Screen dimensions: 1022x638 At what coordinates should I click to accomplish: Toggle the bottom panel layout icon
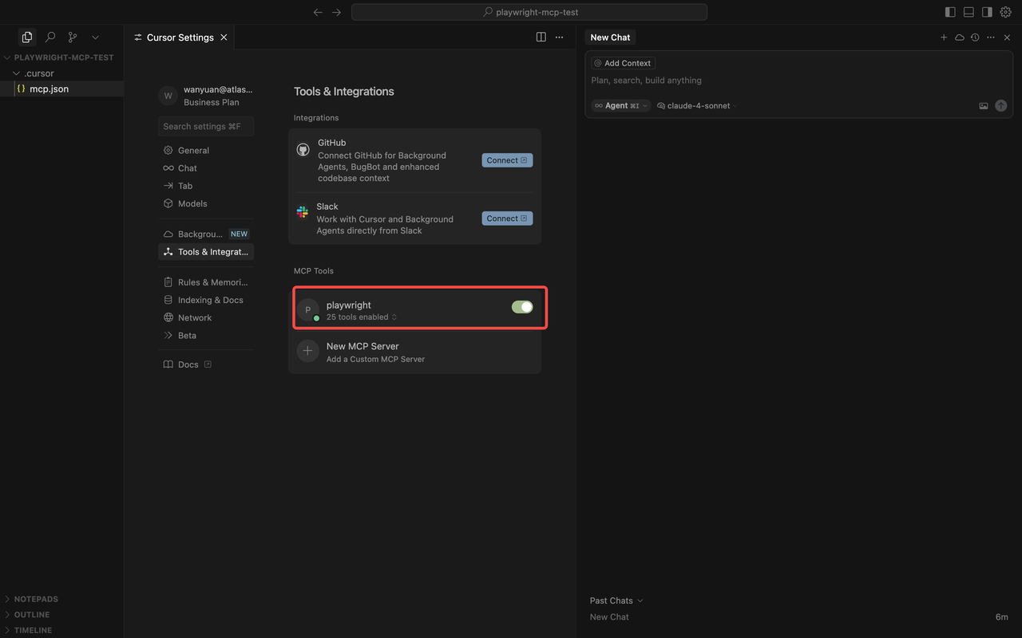[x=969, y=12]
